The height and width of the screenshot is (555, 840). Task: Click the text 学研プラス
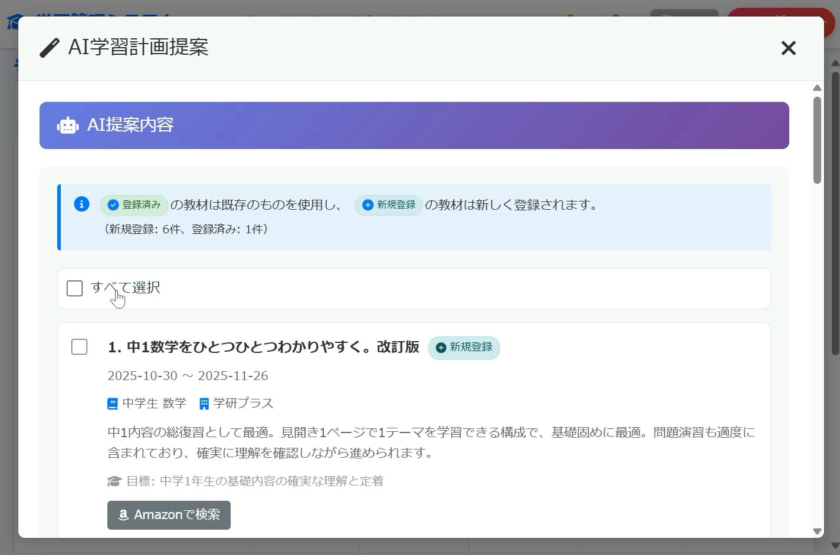(x=243, y=404)
